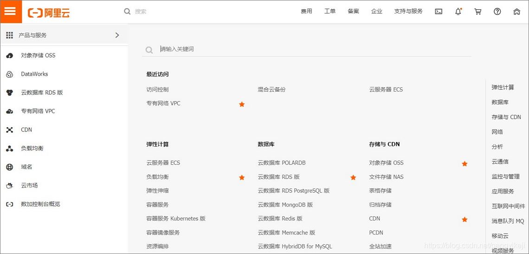Image resolution: width=529 pixels, height=254 pixels.
Task: Open 云数据库 MongoDB 版 link
Action: click(285, 204)
